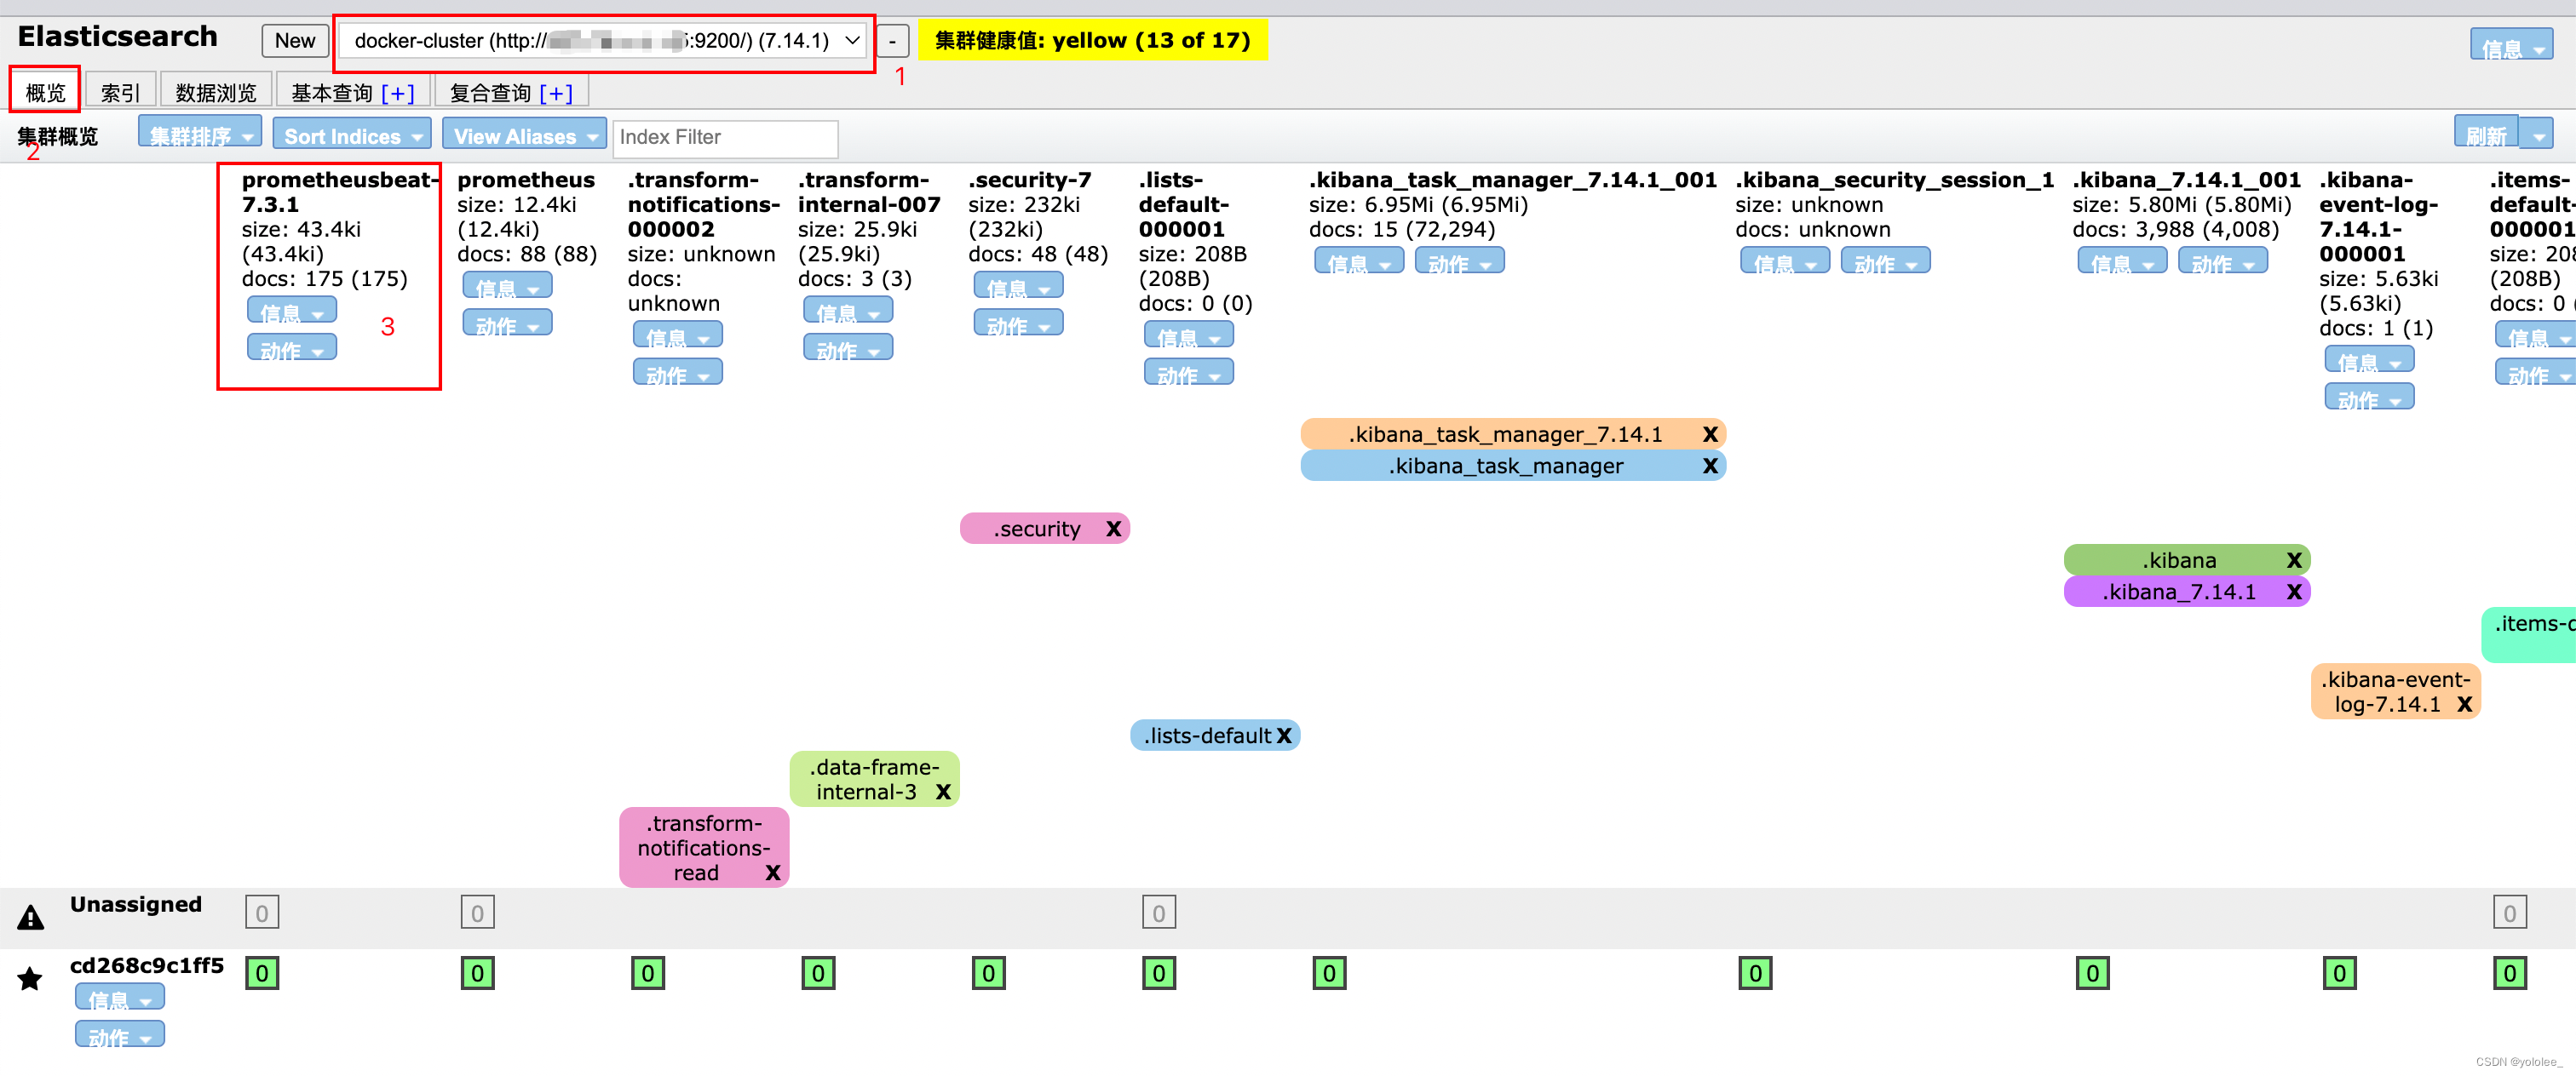Click the prometheusbeat-7.3.1 index name
This screenshot has width=2576, height=1076.
click(x=340, y=192)
